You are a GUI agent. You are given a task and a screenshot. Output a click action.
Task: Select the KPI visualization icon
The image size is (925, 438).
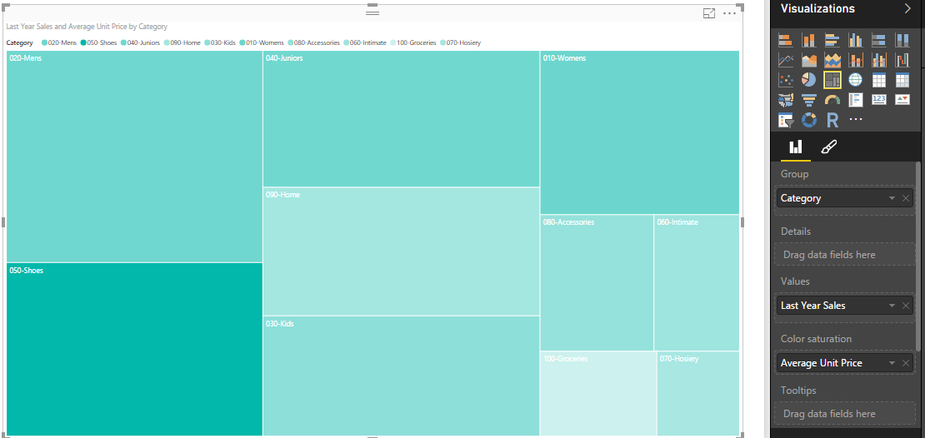902,100
